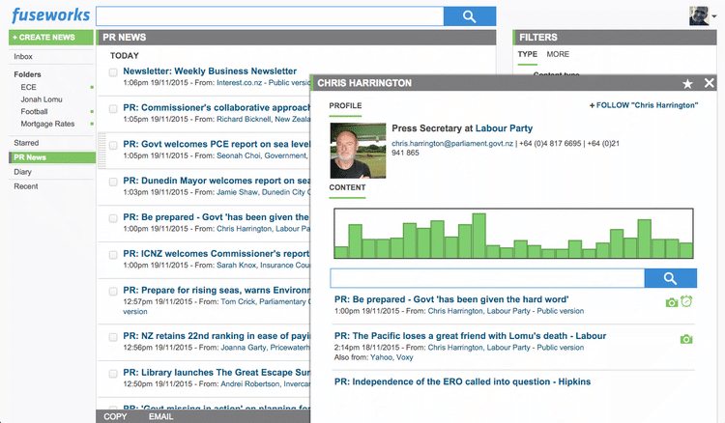Switch to MORE filter tab
The width and height of the screenshot is (725, 423).
tap(558, 54)
